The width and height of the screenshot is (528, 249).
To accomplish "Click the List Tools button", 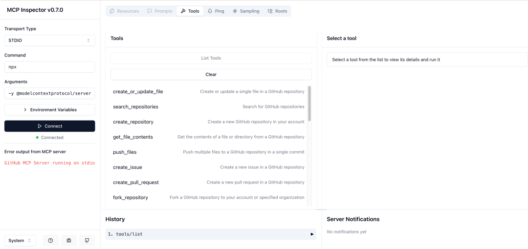I will (x=211, y=58).
